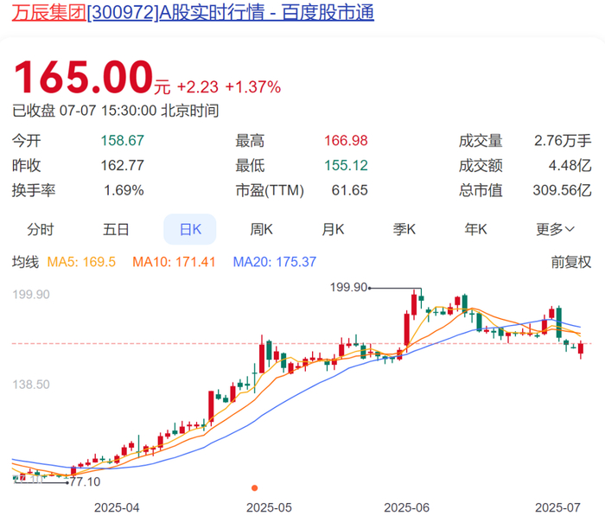Click the 昨收 value 162.77
Image resolution: width=605 pixels, height=516 pixels.
[123, 166]
